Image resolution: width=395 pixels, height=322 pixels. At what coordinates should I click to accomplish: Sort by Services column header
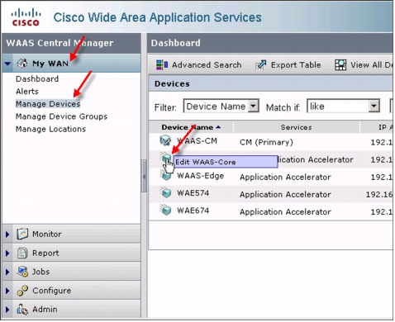pyautogui.click(x=296, y=127)
